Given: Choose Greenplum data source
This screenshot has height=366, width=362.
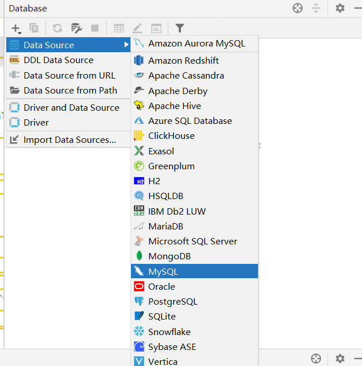Looking at the screenshot, I should pyautogui.click(x=195, y=166).
